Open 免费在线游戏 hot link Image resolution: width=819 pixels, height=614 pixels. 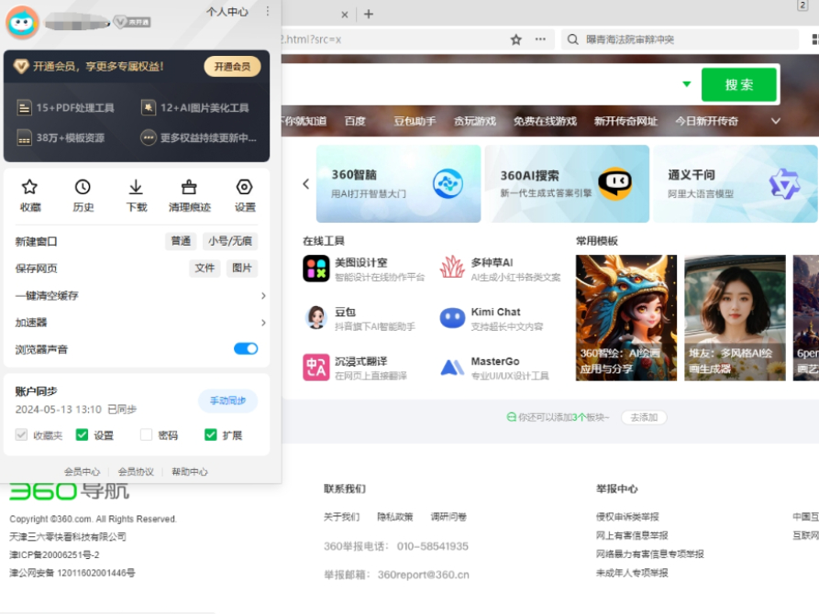pos(545,121)
